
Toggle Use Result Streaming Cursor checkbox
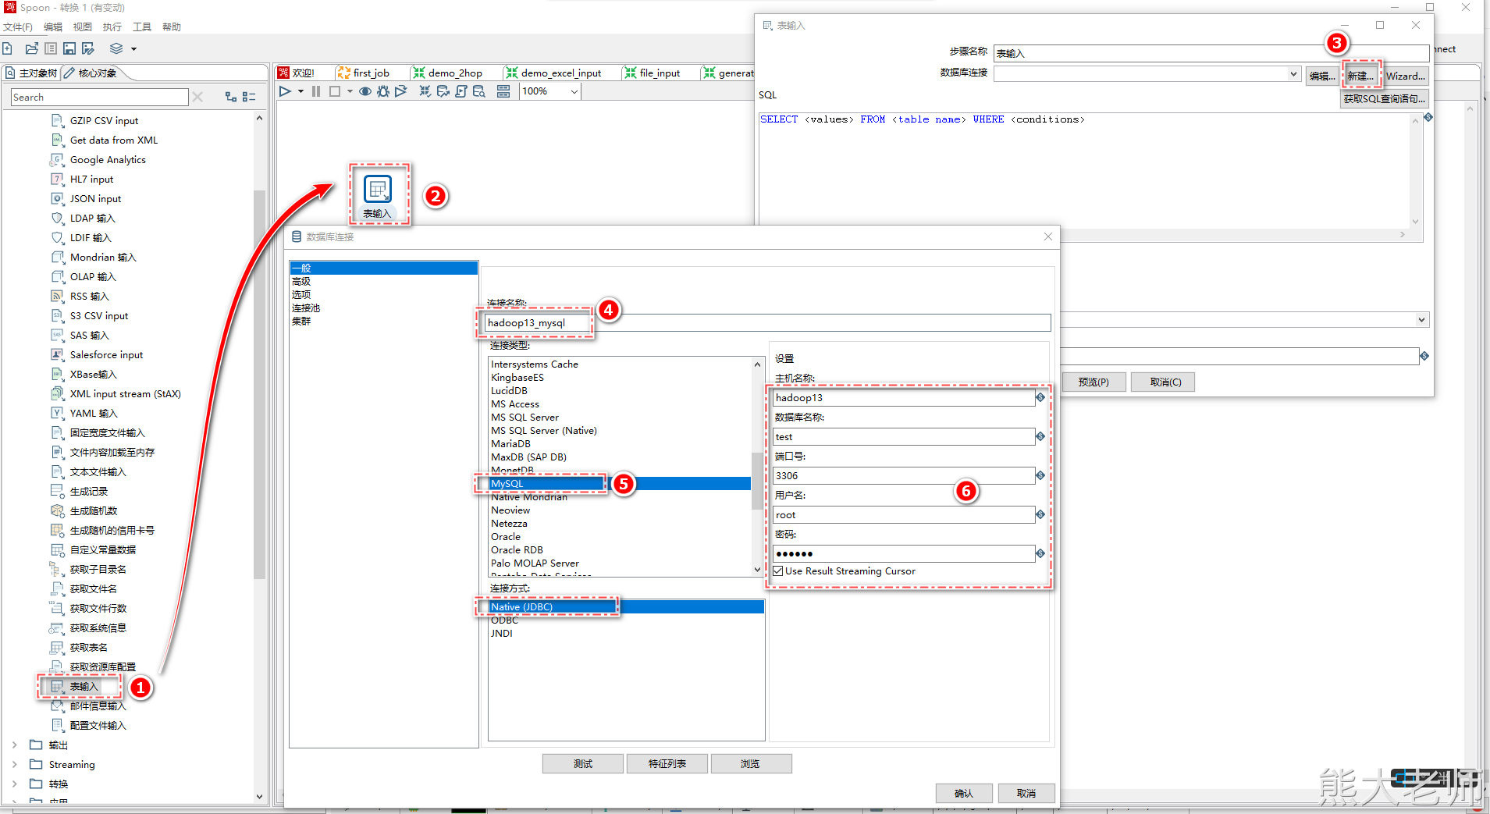(x=778, y=571)
